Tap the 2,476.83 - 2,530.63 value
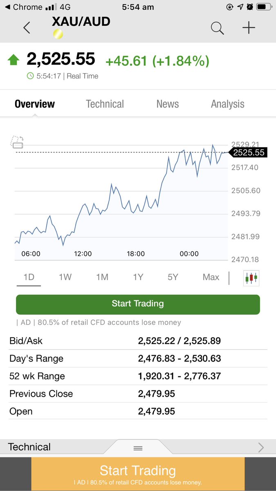 [x=180, y=359]
